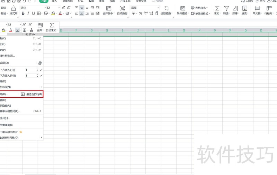The width and height of the screenshot is (277, 175).
Task: Increase decimal places
Action: (151, 13)
